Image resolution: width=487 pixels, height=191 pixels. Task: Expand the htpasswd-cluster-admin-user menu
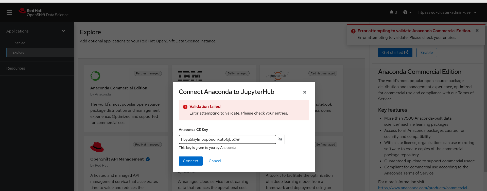coord(447,12)
